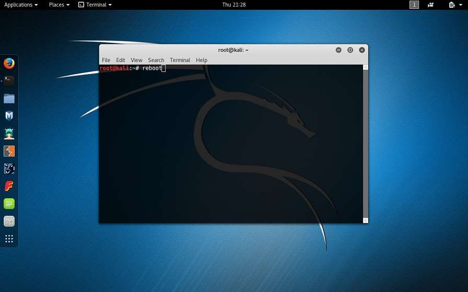Open the Maltego icon in dock
The width and height of the screenshot is (468, 292).
(x=9, y=168)
